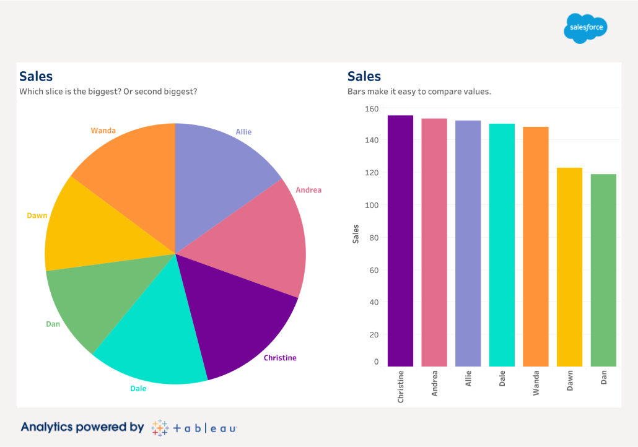Select the yellow Dawn bar
The width and height of the screenshot is (638, 447).
point(569,267)
